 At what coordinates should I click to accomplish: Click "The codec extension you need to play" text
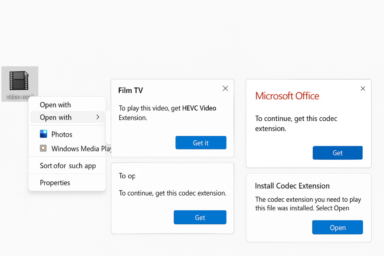click(308, 199)
